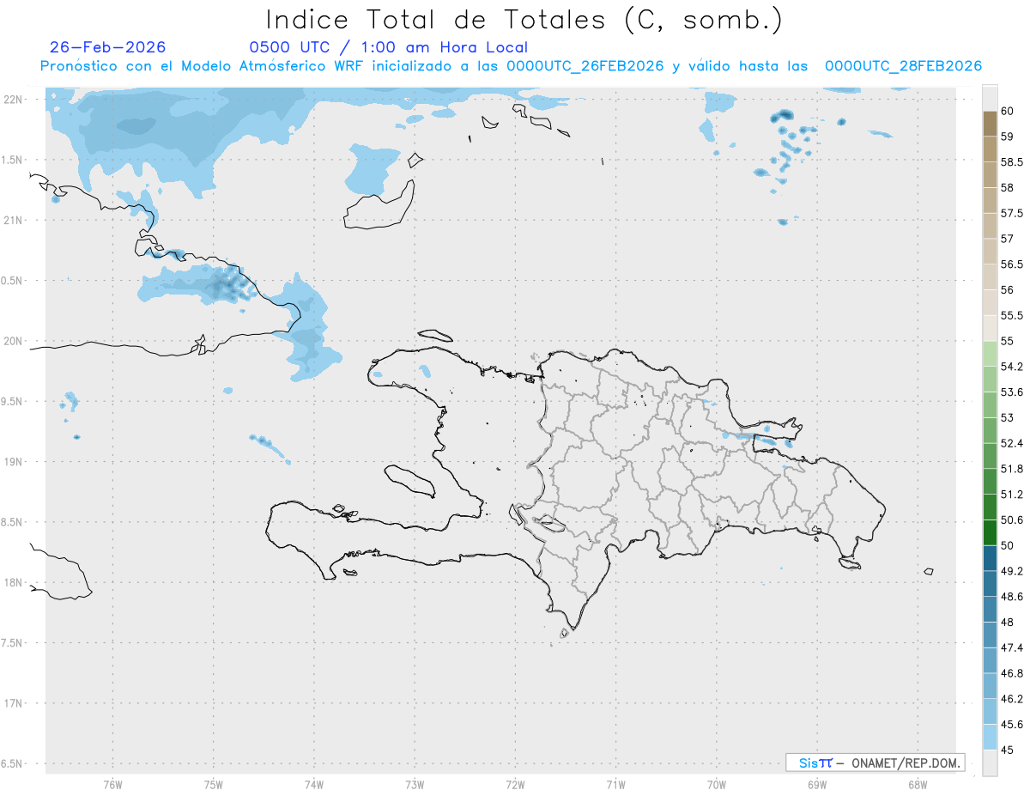
Task: Click the "57" colorbar label
Action: tap(1007, 239)
